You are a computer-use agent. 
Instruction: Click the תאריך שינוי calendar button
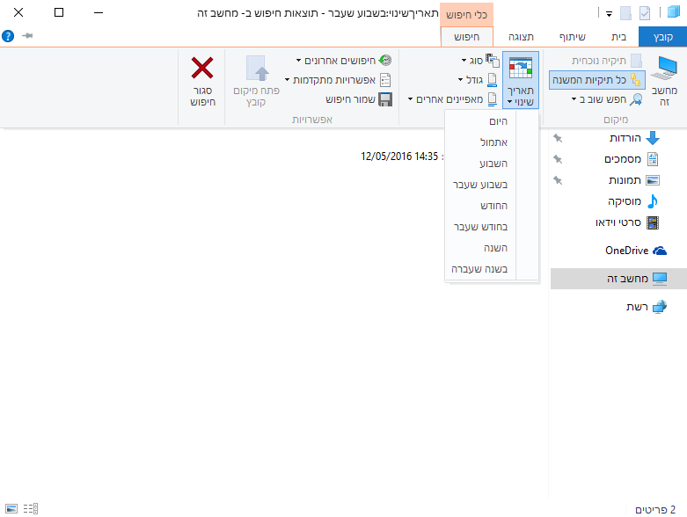pyautogui.click(x=521, y=80)
